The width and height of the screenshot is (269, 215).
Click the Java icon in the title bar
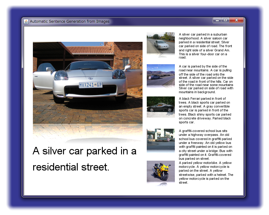click(26, 21)
